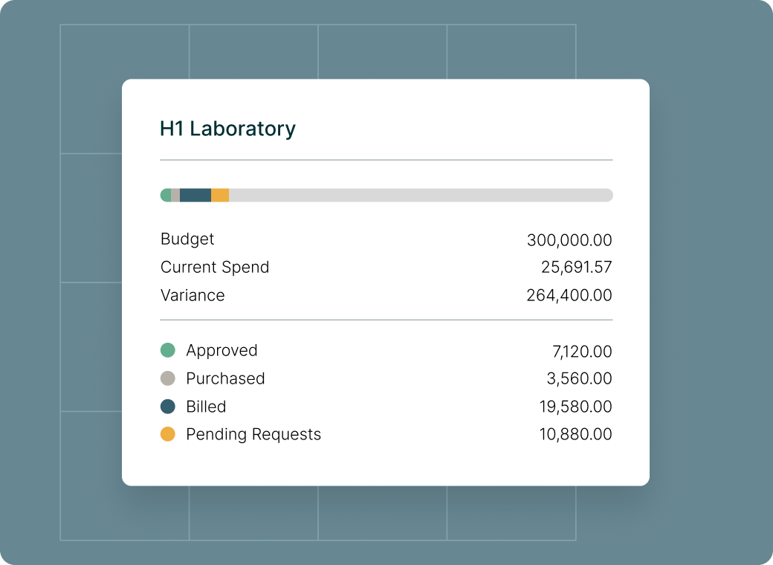Select the 264,400.00 variance value

point(569,295)
